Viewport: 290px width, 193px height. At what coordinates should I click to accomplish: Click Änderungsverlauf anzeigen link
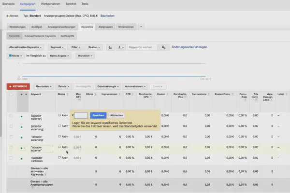click(189, 47)
